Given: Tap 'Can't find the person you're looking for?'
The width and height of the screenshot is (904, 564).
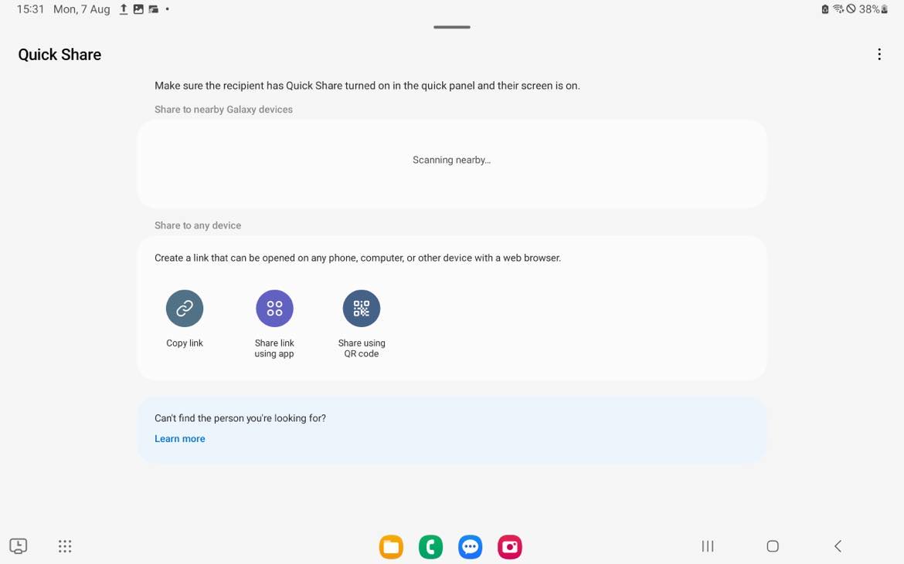Looking at the screenshot, I should point(240,418).
